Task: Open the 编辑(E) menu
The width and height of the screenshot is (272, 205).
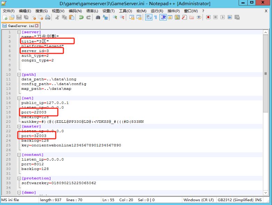Action: pos(25,11)
